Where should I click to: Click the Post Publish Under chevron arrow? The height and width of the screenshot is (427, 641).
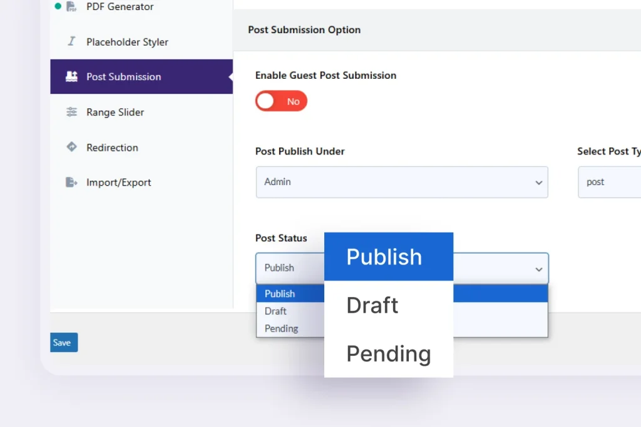pyautogui.click(x=539, y=183)
